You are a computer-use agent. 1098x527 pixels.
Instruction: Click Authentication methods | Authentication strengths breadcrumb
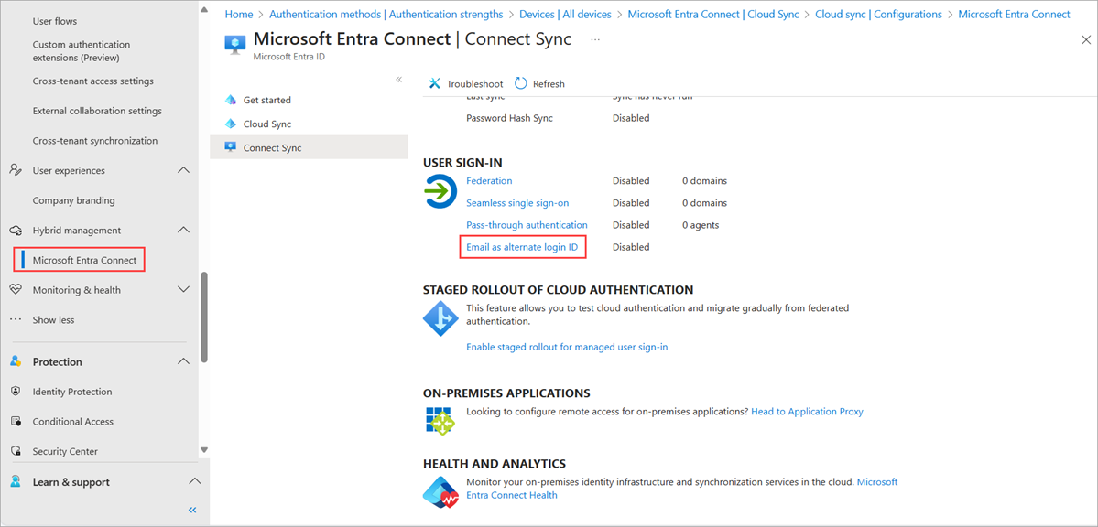click(386, 14)
